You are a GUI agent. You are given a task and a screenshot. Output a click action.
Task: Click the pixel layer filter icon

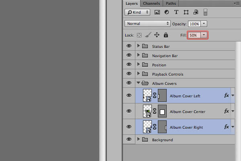pos(157,12)
